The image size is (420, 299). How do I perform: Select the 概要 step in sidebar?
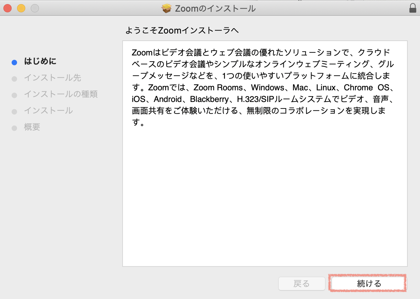32,127
